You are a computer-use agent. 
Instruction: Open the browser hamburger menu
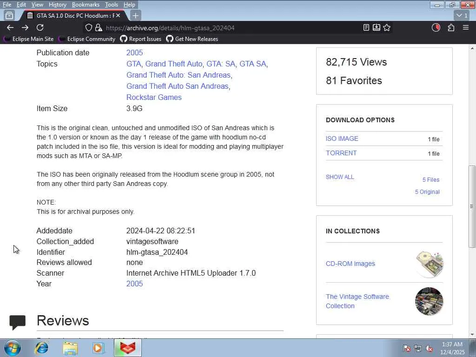click(x=466, y=27)
